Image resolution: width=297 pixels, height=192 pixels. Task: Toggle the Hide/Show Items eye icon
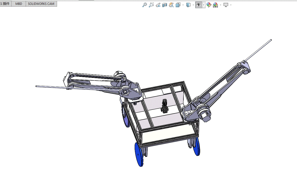pyautogui.click(x=199, y=5)
